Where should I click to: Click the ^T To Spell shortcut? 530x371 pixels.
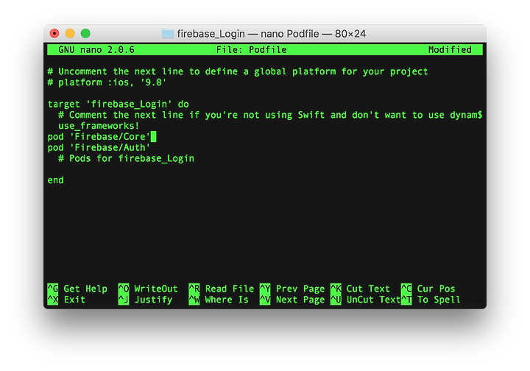pyautogui.click(x=431, y=300)
